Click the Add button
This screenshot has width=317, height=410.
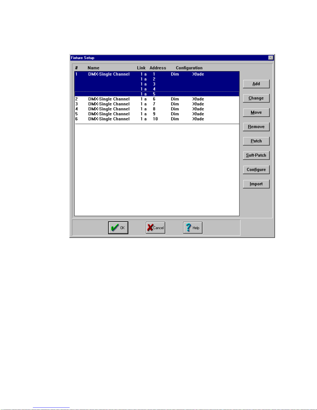(x=256, y=84)
